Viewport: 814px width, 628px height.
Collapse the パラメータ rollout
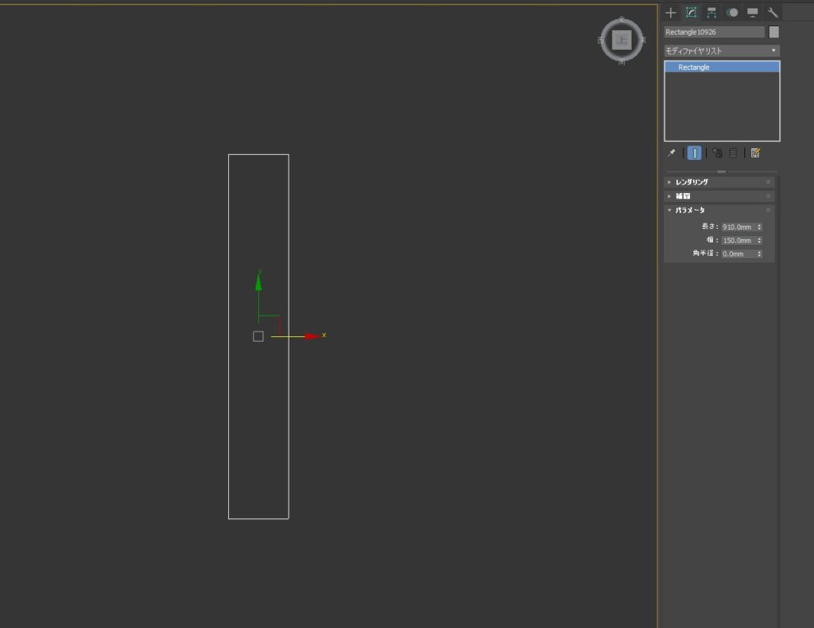tap(689, 210)
